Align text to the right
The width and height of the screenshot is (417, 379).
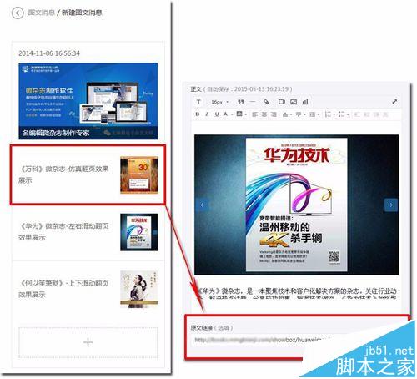pyautogui.click(x=274, y=114)
